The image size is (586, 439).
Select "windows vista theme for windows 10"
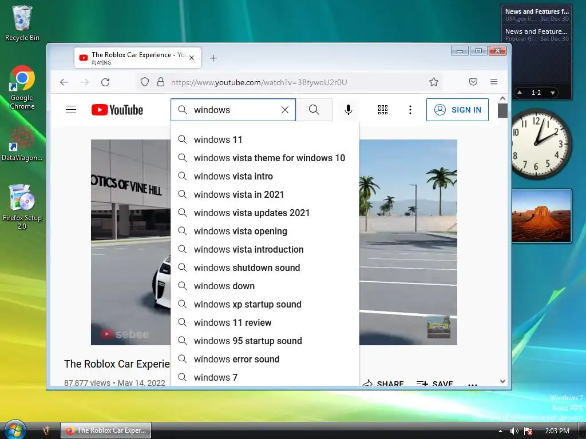coord(264,158)
